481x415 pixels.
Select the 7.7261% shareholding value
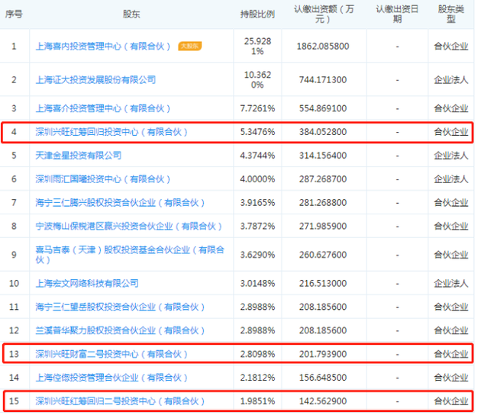click(257, 108)
